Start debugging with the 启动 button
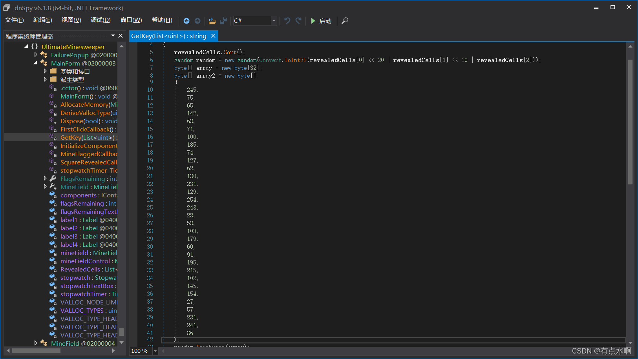Screen dimensions: 638x359 pos(321,21)
